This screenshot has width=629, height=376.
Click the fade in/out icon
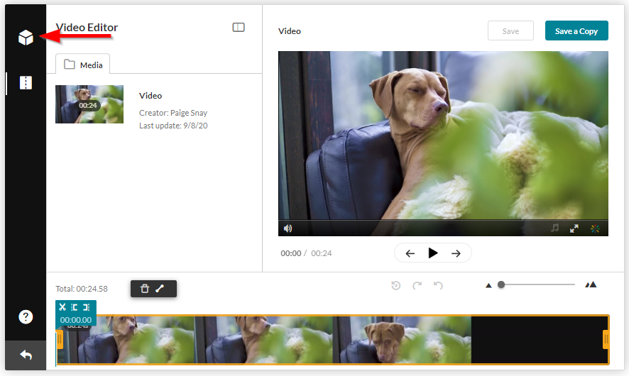click(160, 289)
